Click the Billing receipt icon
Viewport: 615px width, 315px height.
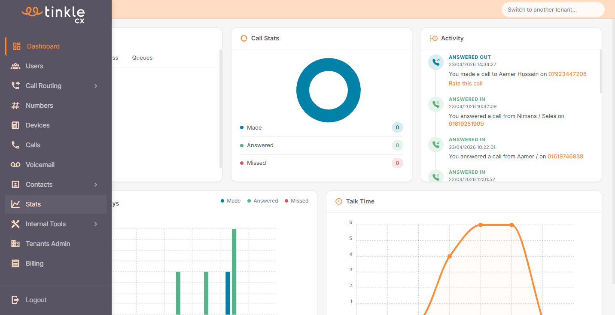pyautogui.click(x=15, y=264)
